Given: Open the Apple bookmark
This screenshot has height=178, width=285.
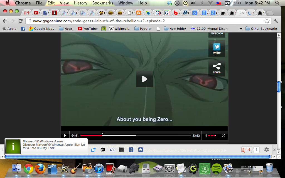Looking at the screenshot, I should 9,29.
